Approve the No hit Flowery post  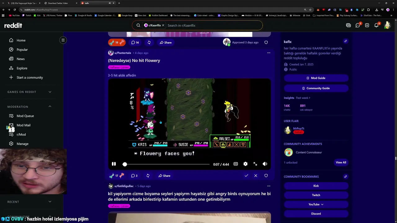[246, 176]
